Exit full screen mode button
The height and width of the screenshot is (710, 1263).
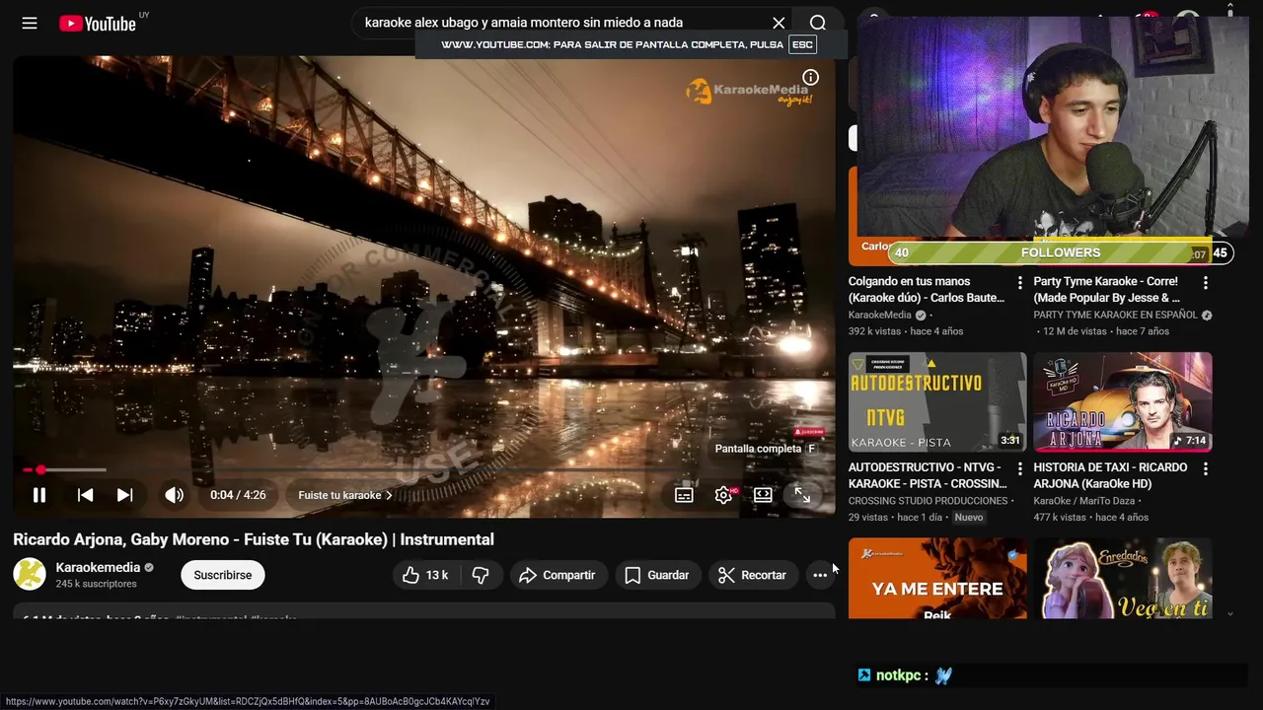coord(802,495)
